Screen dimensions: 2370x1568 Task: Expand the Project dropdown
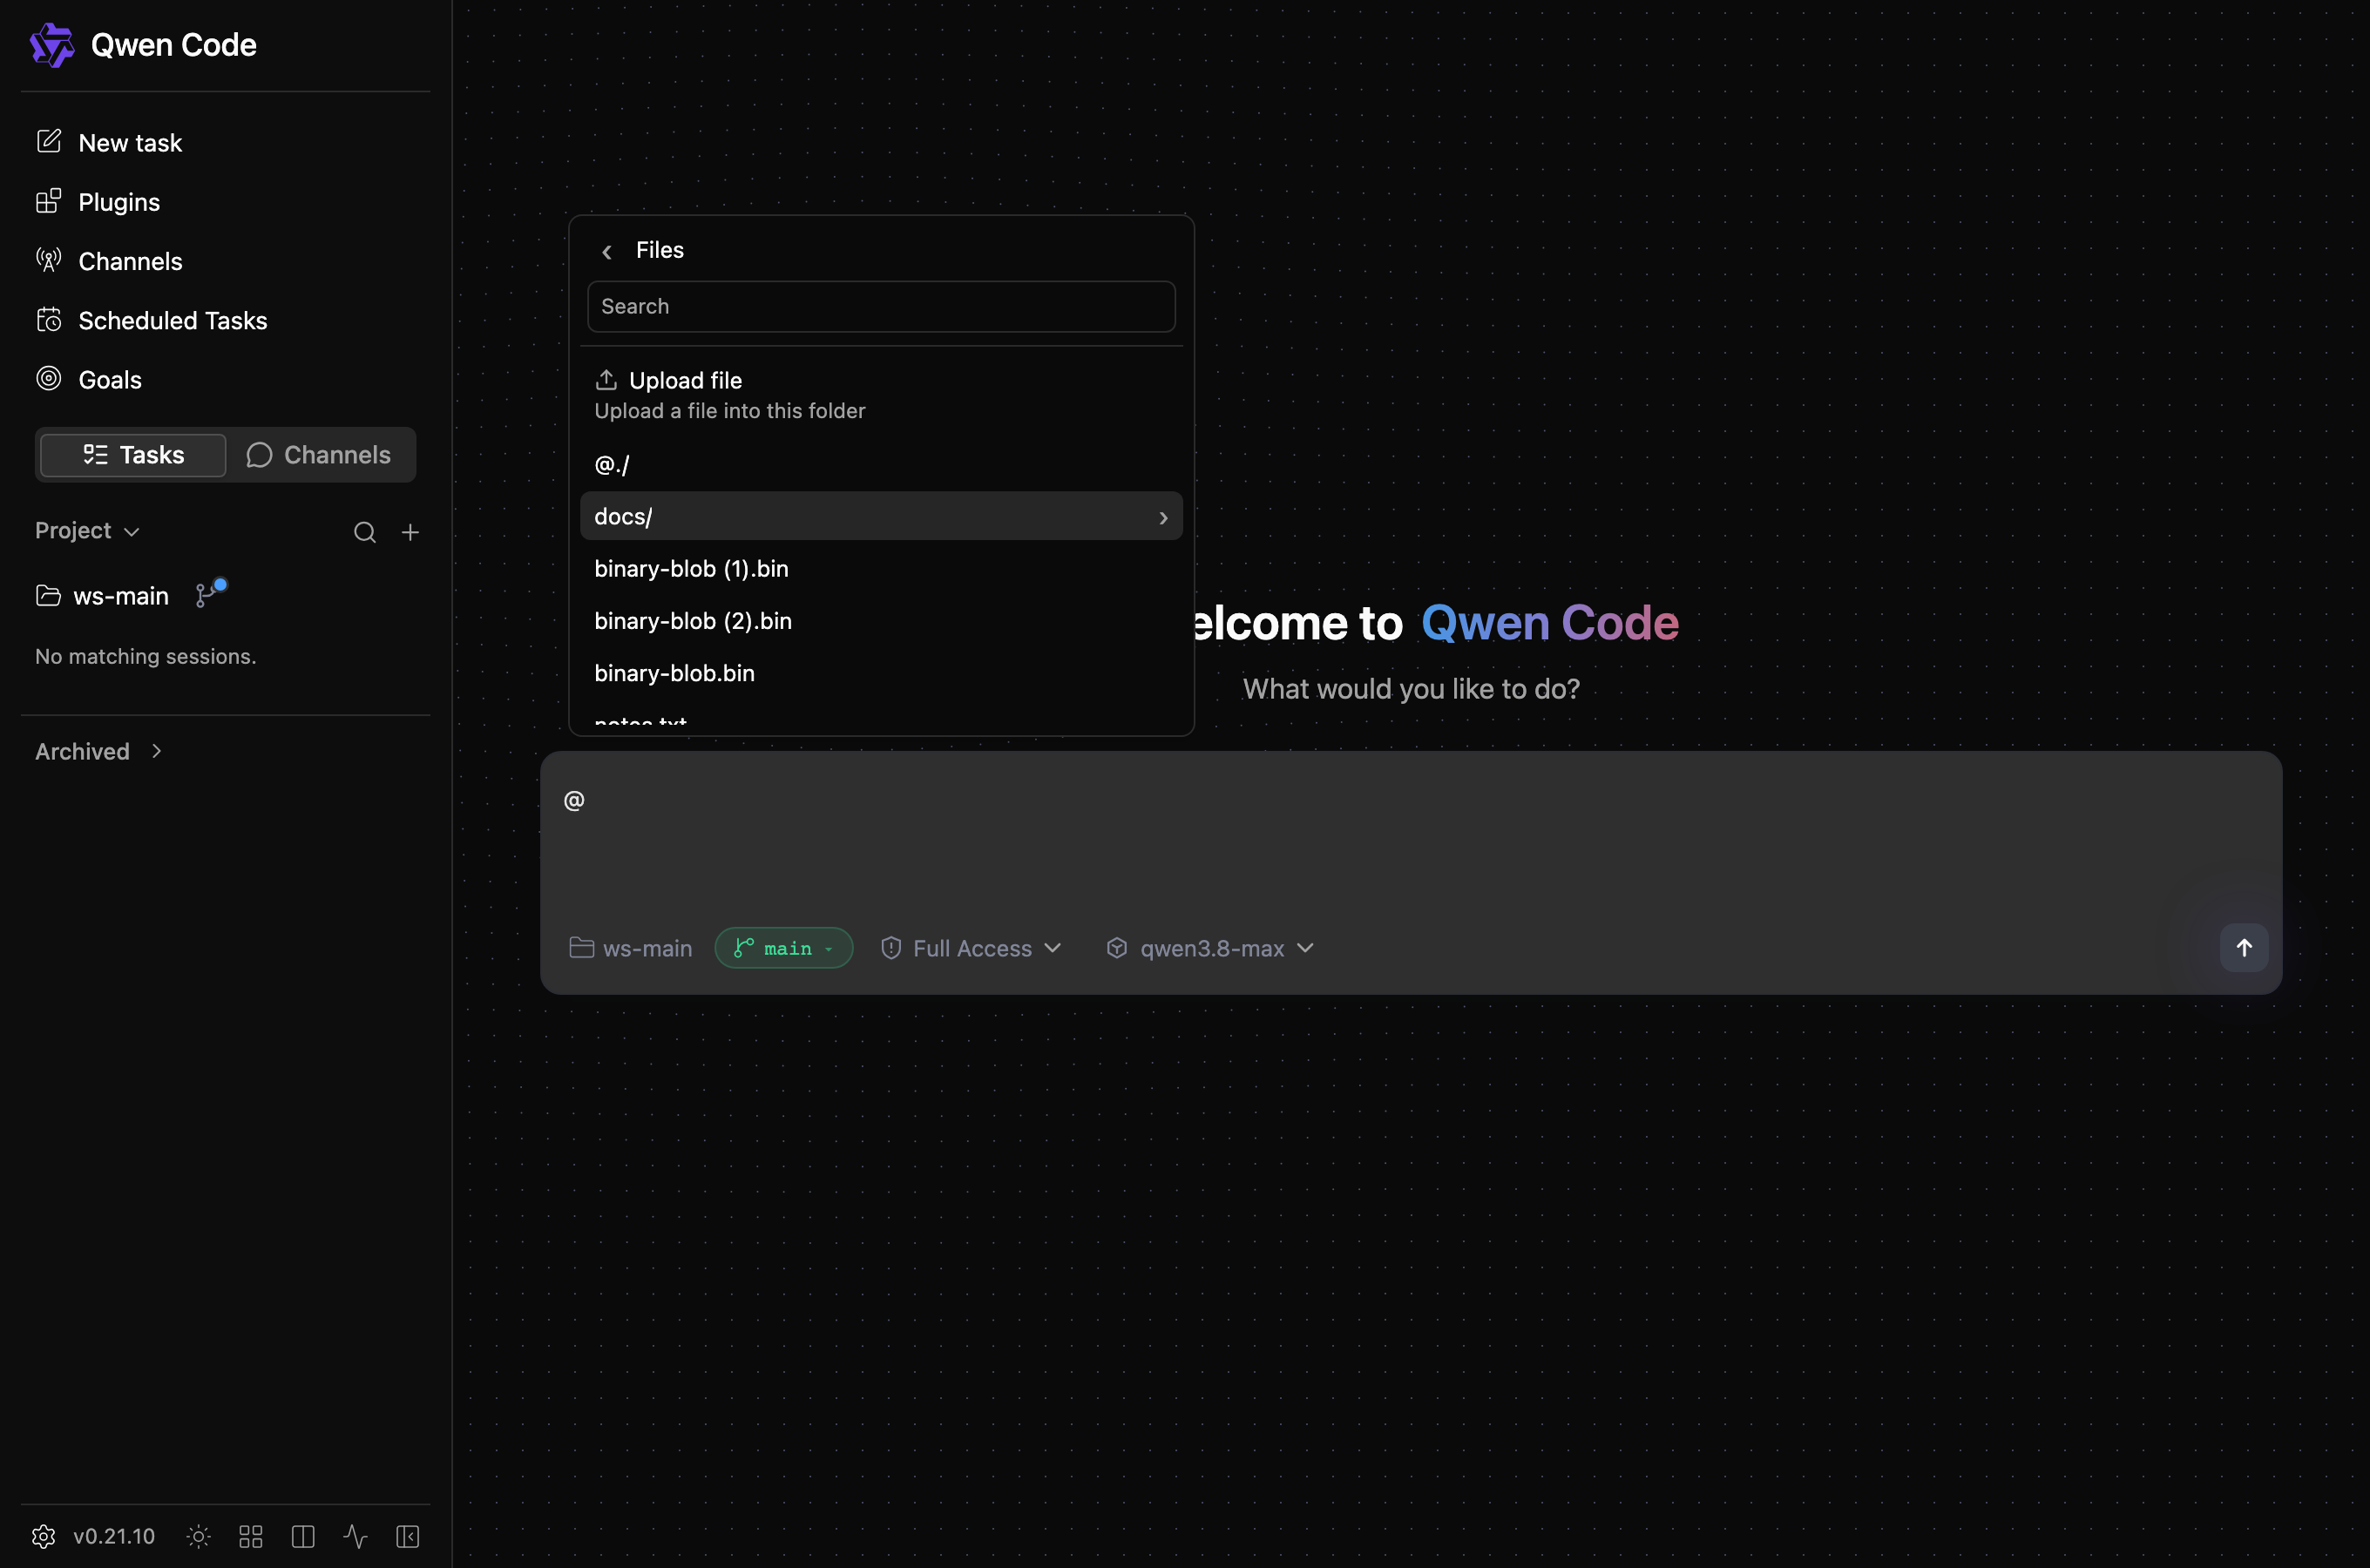(x=87, y=531)
